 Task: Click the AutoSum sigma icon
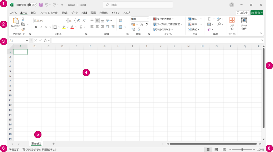click(209, 19)
